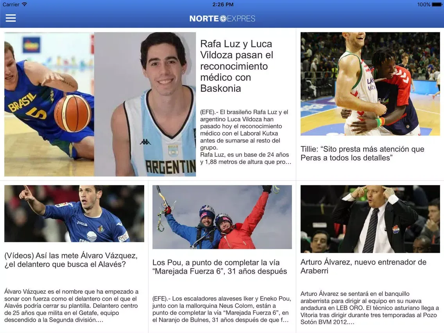
Task: Read the Álvaro Vázquez article summary
Action: pyautogui.click(x=72, y=306)
